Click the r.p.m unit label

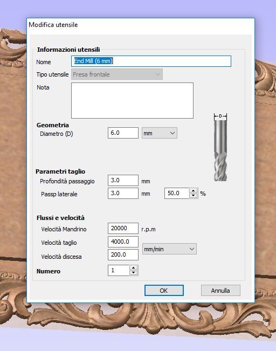click(x=148, y=229)
